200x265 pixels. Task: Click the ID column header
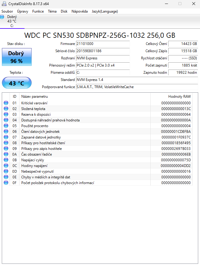pos(14,97)
